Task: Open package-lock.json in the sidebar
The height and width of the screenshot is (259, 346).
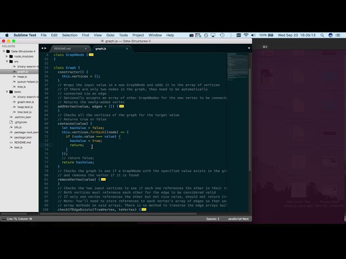Action: pos(26,132)
